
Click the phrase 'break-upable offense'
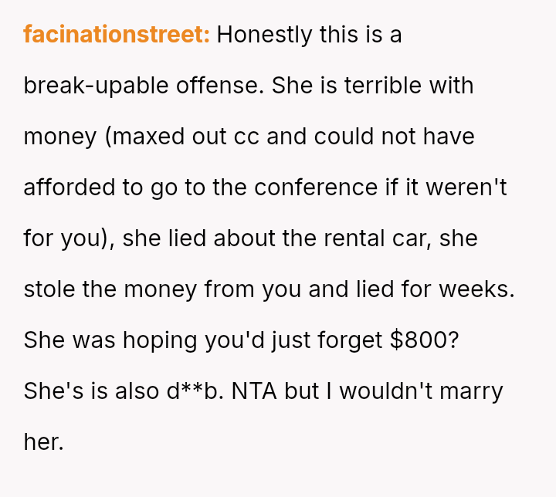(144, 86)
